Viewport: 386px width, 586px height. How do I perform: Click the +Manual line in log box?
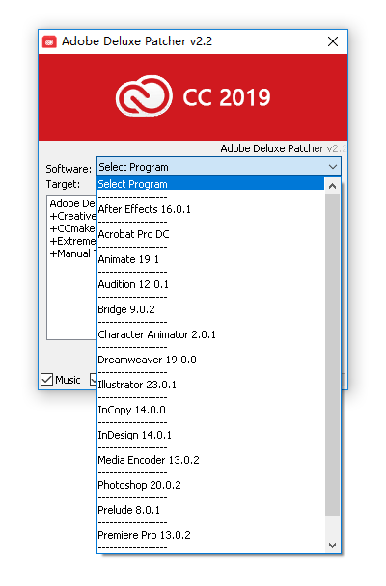(x=72, y=253)
